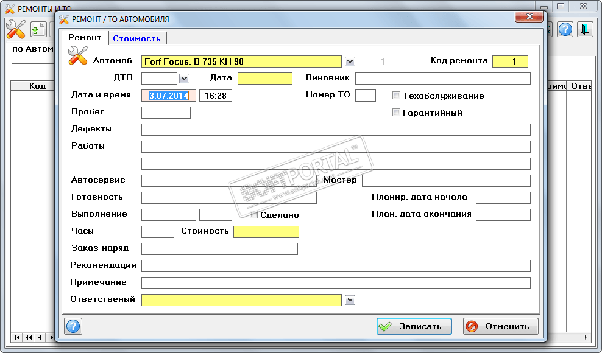Click the Отменить button
This screenshot has width=602, height=353.
click(501, 326)
